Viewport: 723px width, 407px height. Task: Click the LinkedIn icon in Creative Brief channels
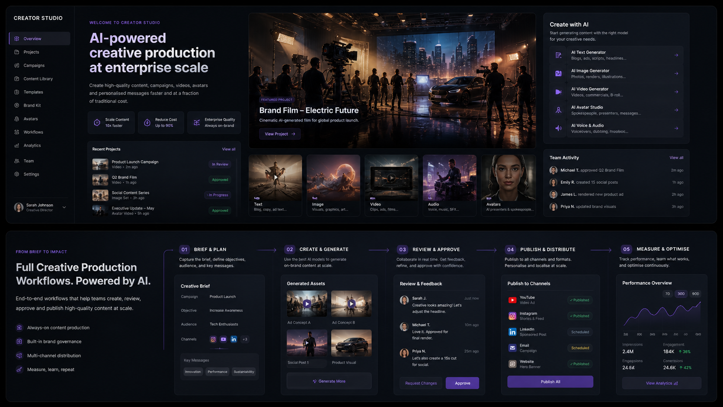pyautogui.click(x=234, y=340)
